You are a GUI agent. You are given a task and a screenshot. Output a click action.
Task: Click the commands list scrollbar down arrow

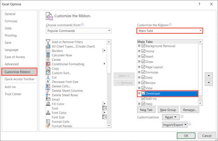pyautogui.click(x=109, y=126)
